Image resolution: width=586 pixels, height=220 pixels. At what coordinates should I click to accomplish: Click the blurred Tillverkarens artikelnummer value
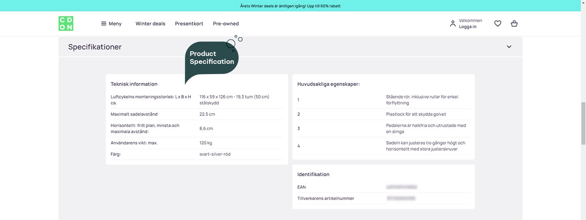401,198
